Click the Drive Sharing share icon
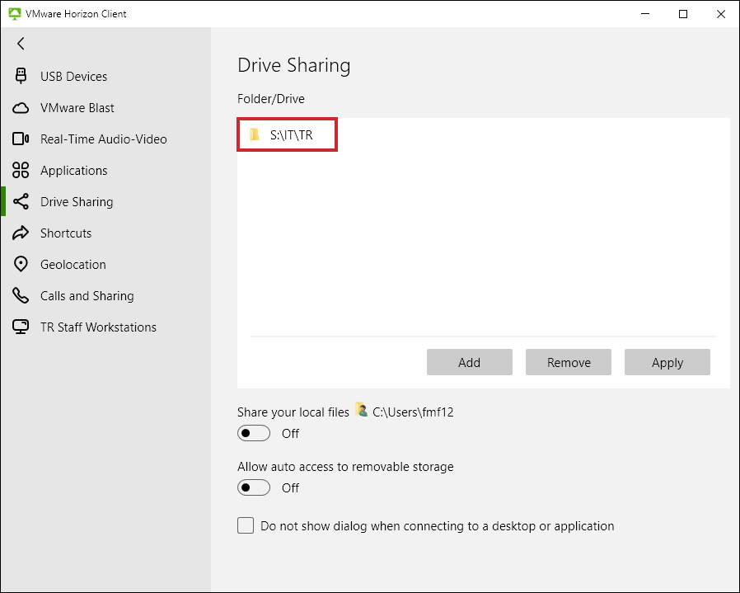 [x=21, y=202]
